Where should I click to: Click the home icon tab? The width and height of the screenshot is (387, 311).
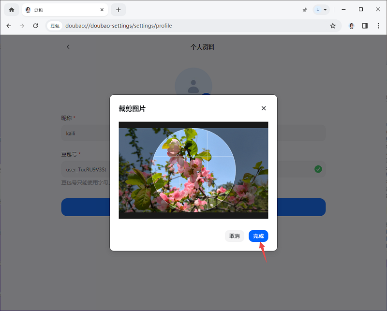tap(12, 10)
